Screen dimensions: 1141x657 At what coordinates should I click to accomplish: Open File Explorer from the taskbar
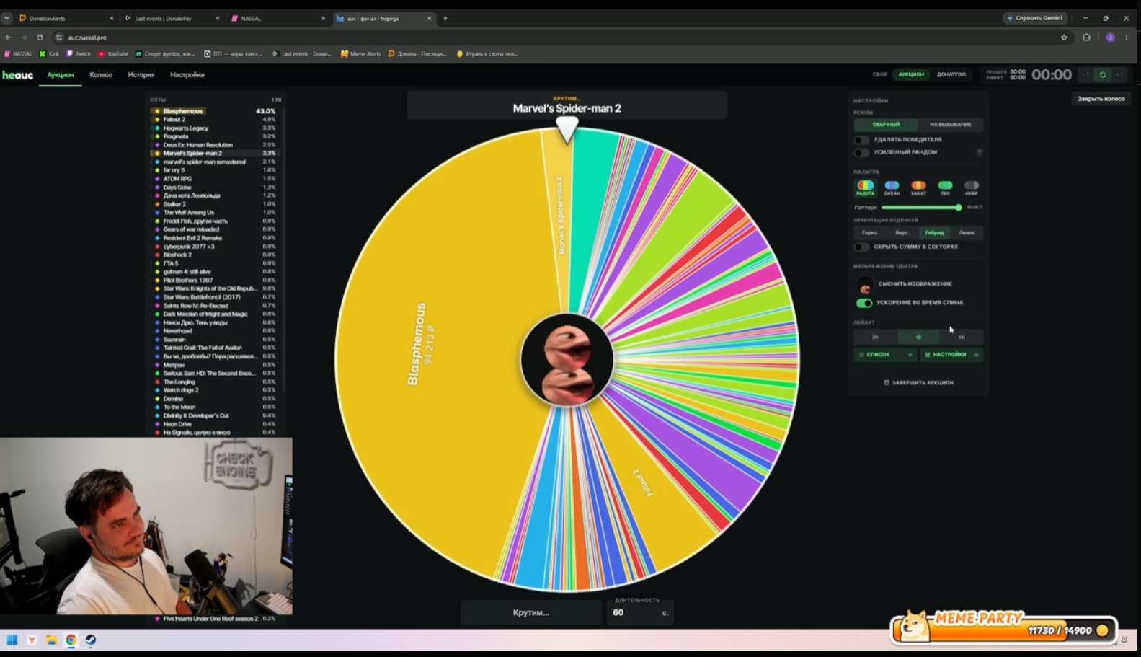pos(51,640)
